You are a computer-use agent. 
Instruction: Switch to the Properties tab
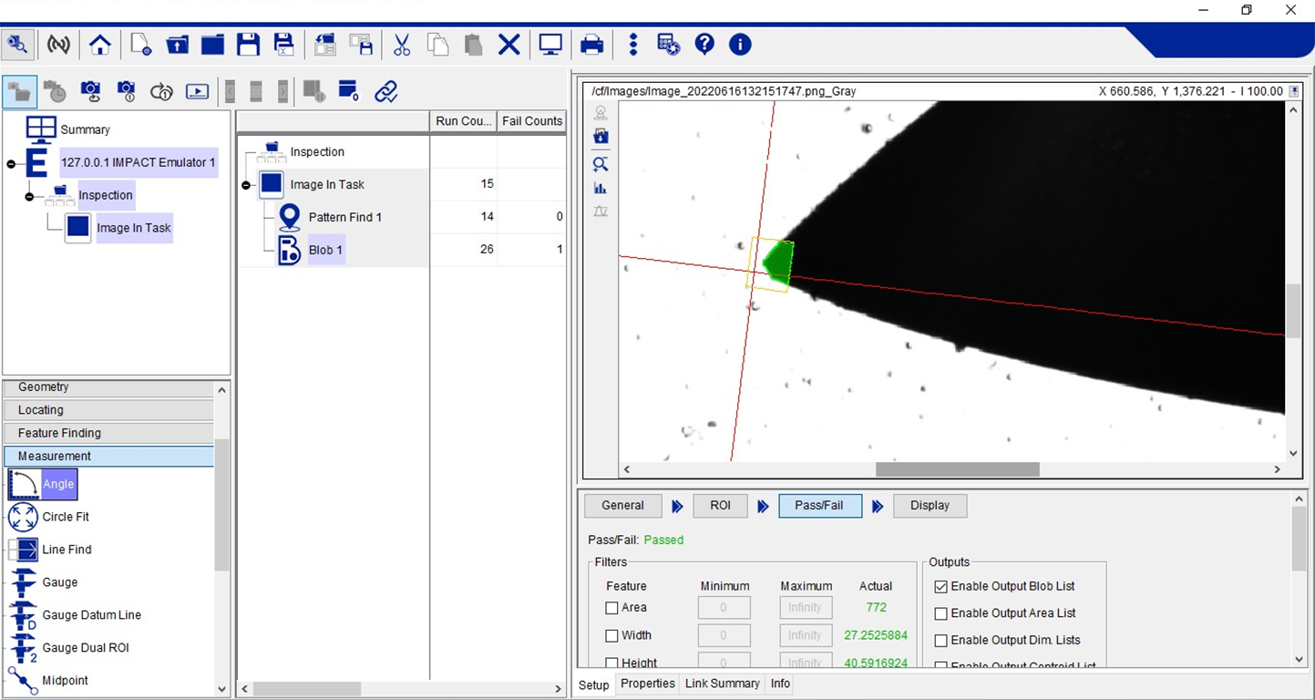click(647, 684)
